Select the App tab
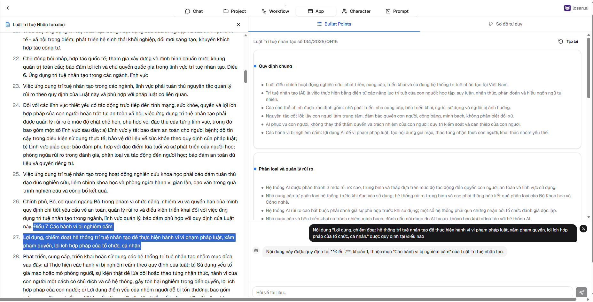 (x=316, y=11)
